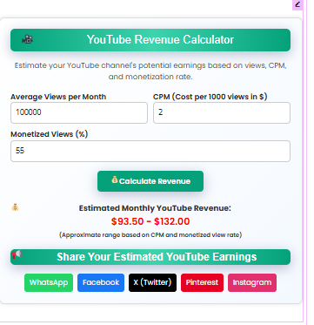Screen dimensions: 314x325
Task: Click the video camera icon in the header
Action: (x=28, y=39)
